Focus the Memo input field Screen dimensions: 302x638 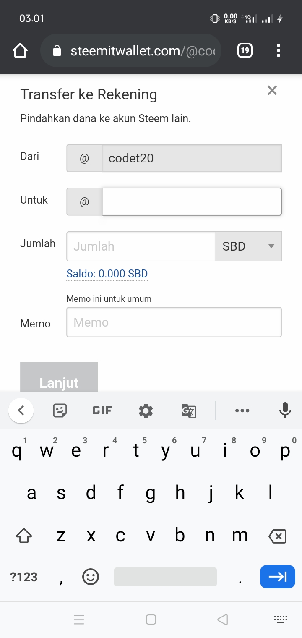click(174, 322)
